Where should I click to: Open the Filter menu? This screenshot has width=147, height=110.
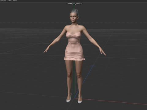tap(9, 1)
